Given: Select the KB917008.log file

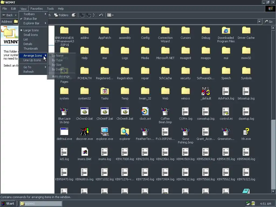Looking at the screenshot, I should (125, 152).
